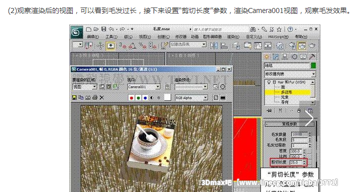
Task: Clear the rendered frame with the X icon
Action: [101, 98]
